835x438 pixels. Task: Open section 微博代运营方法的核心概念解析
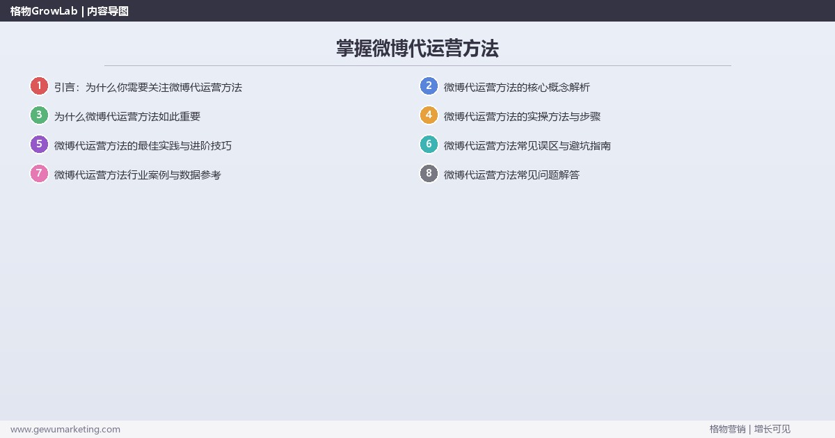[x=517, y=88]
